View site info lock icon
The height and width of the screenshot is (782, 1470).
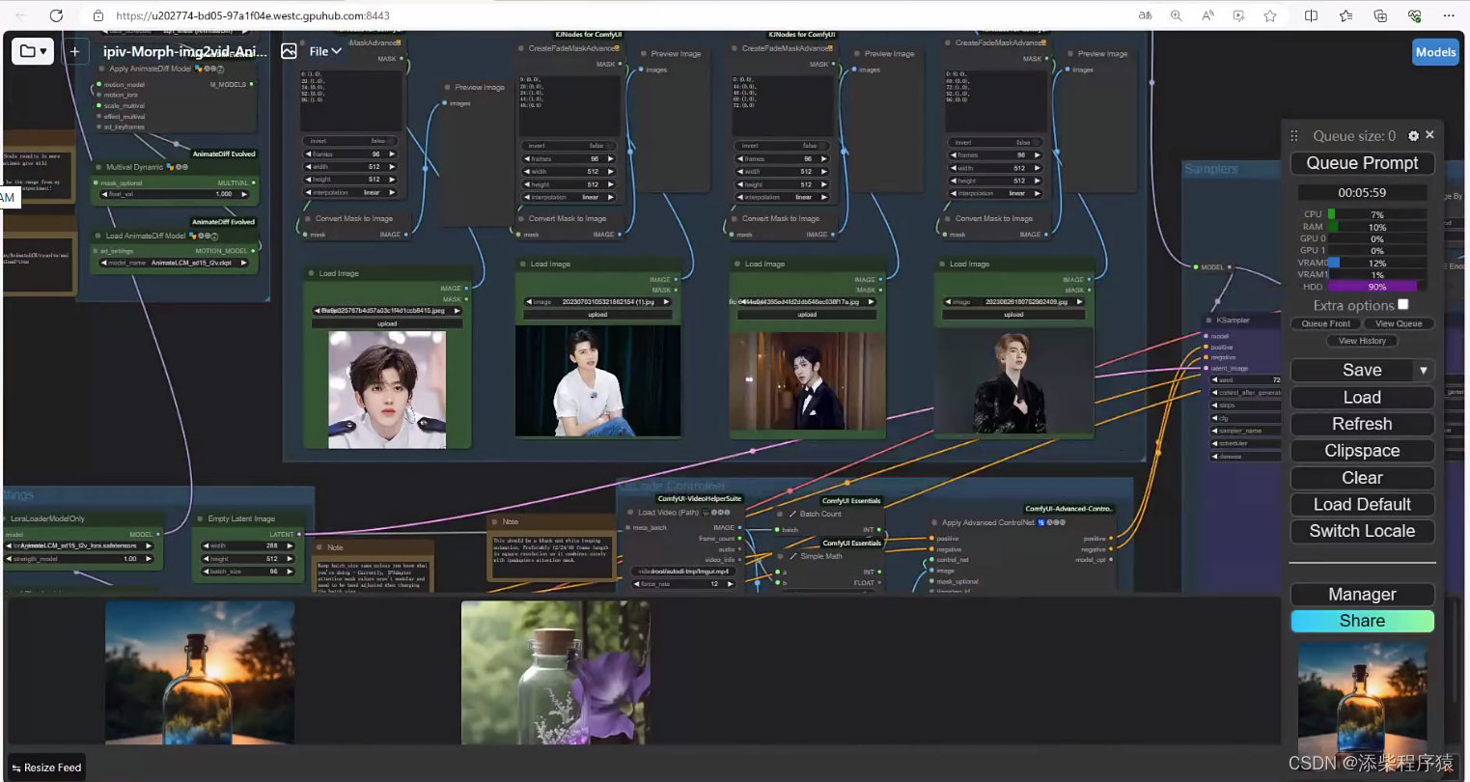click(x=97, y=15)
